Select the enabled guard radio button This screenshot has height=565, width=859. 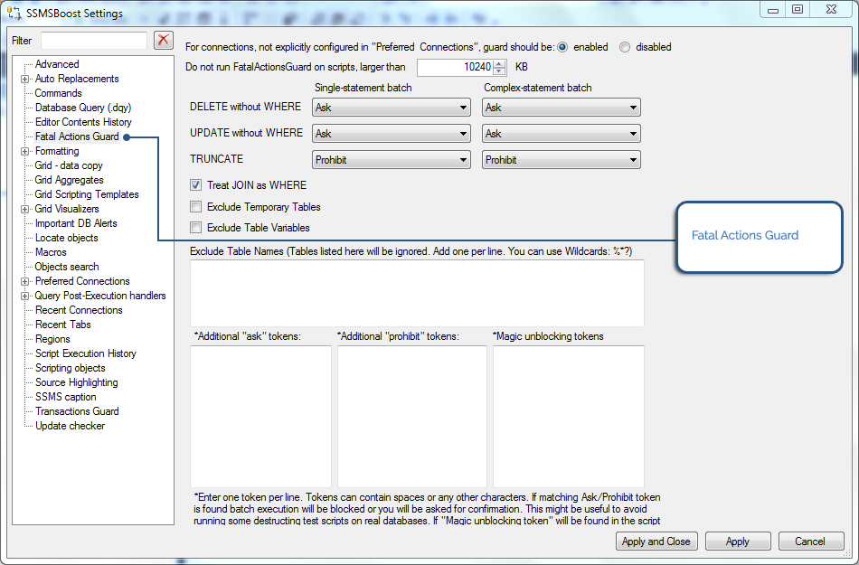pyautogui.click(x=562, y=48)
